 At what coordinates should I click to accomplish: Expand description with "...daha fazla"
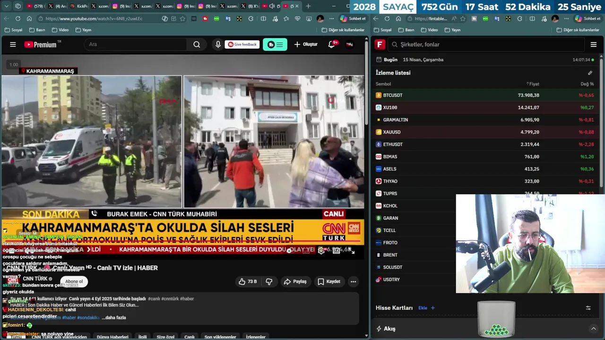pyautogui.click(x=114, y=318)
